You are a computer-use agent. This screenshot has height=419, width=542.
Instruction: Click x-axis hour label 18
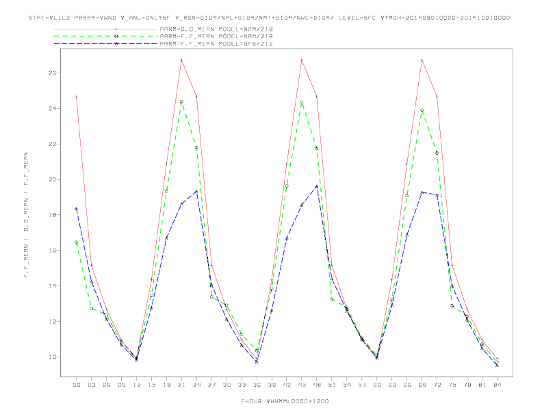[x=166, y=385]
